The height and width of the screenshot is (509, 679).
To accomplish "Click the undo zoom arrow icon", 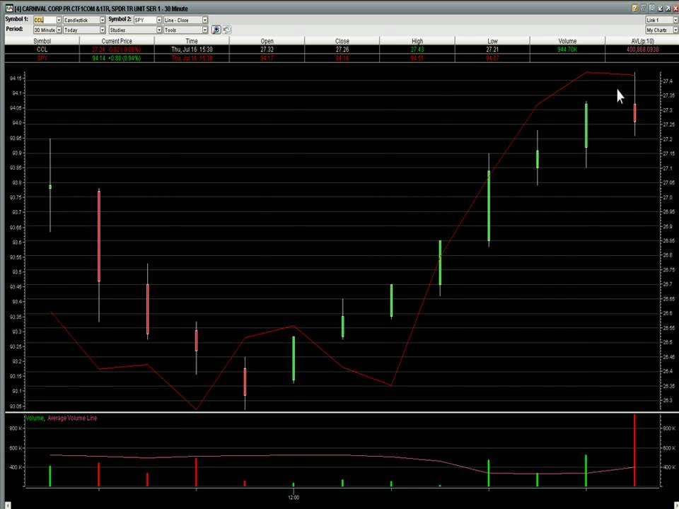I will pos(227,30).
